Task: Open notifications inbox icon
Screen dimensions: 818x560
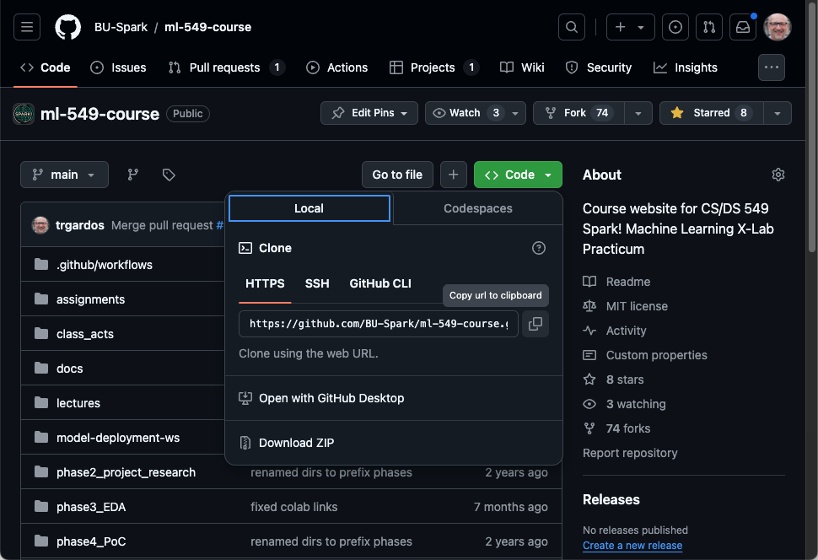Action: 743,27
